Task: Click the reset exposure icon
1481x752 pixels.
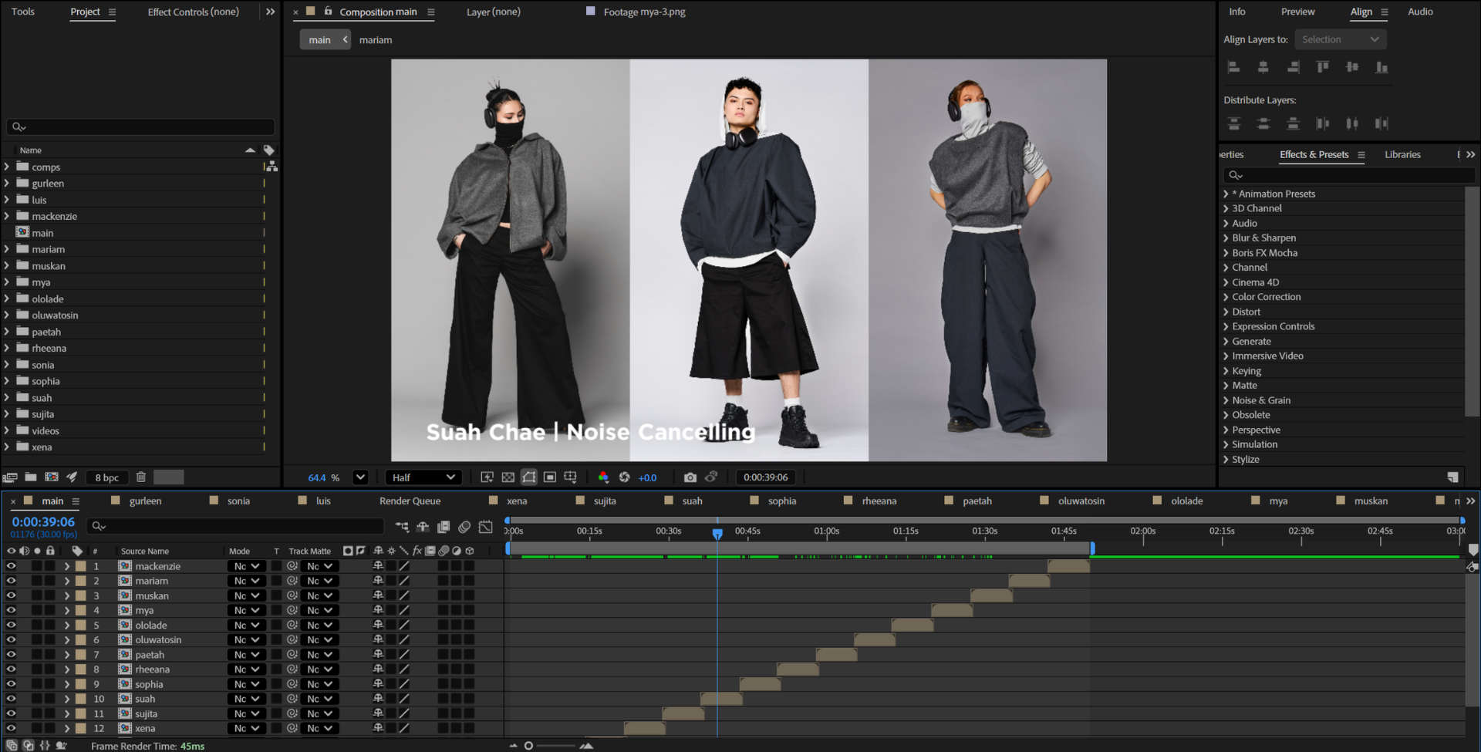Action: [624, 477]
